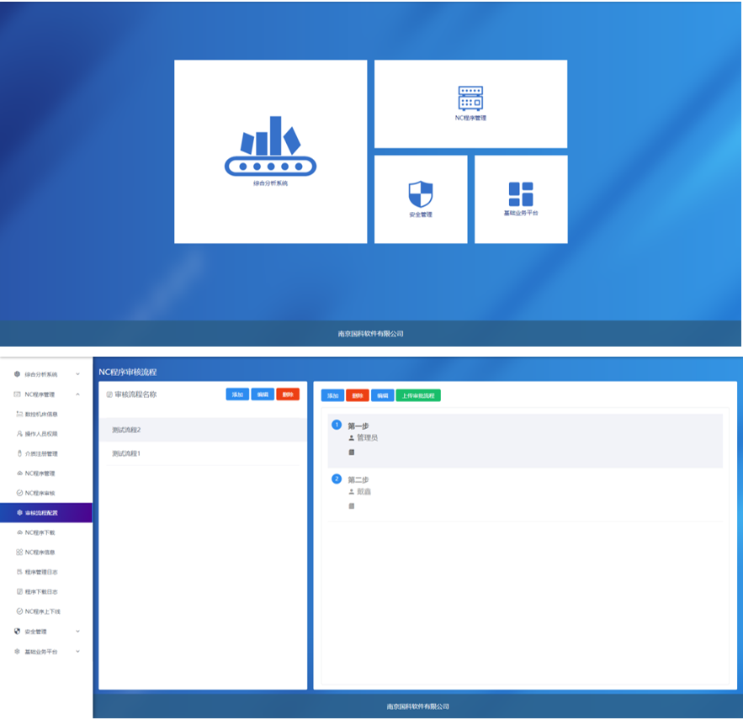743x720 pixels.
Task: Open the NC程序管理 tile icon
Action: 470,98
